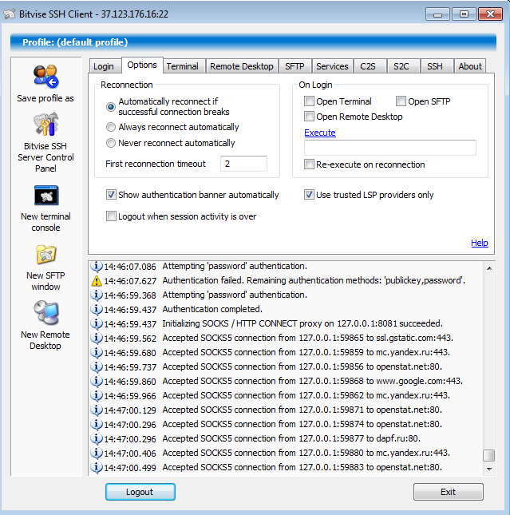Click info icon of ssl.gstatic.com log entry
This screenshot has width=510, height=515.
97,339
